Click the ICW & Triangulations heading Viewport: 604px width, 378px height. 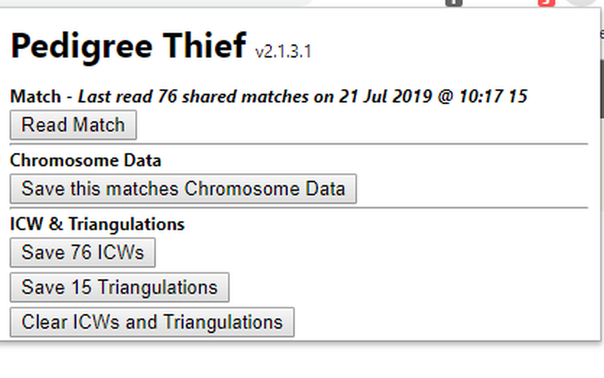(x=97, y=223)
